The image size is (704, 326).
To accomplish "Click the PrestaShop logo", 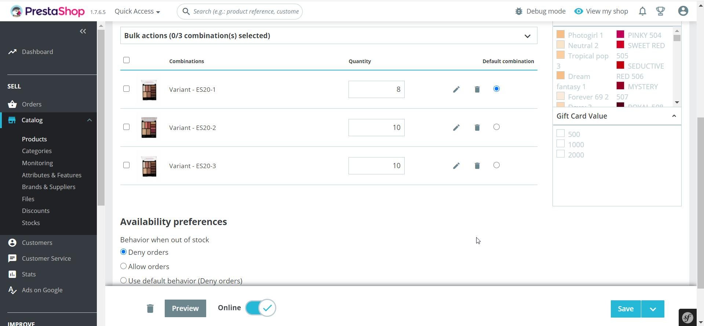I will coord(48,11).
